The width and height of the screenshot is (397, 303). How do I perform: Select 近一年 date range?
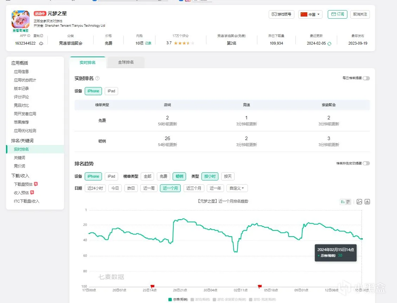(216, 188)
